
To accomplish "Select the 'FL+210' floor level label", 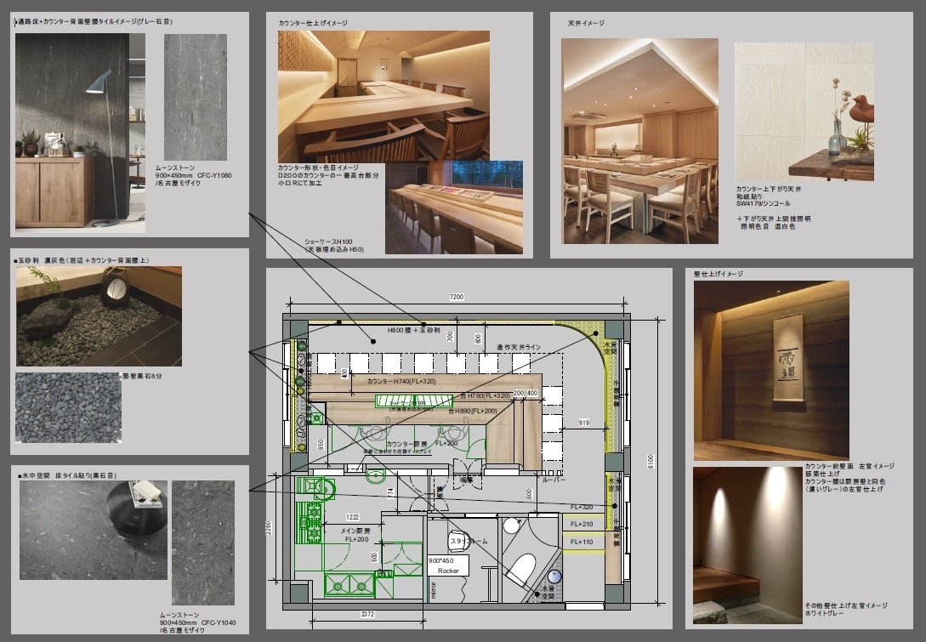I will [582, 524].
